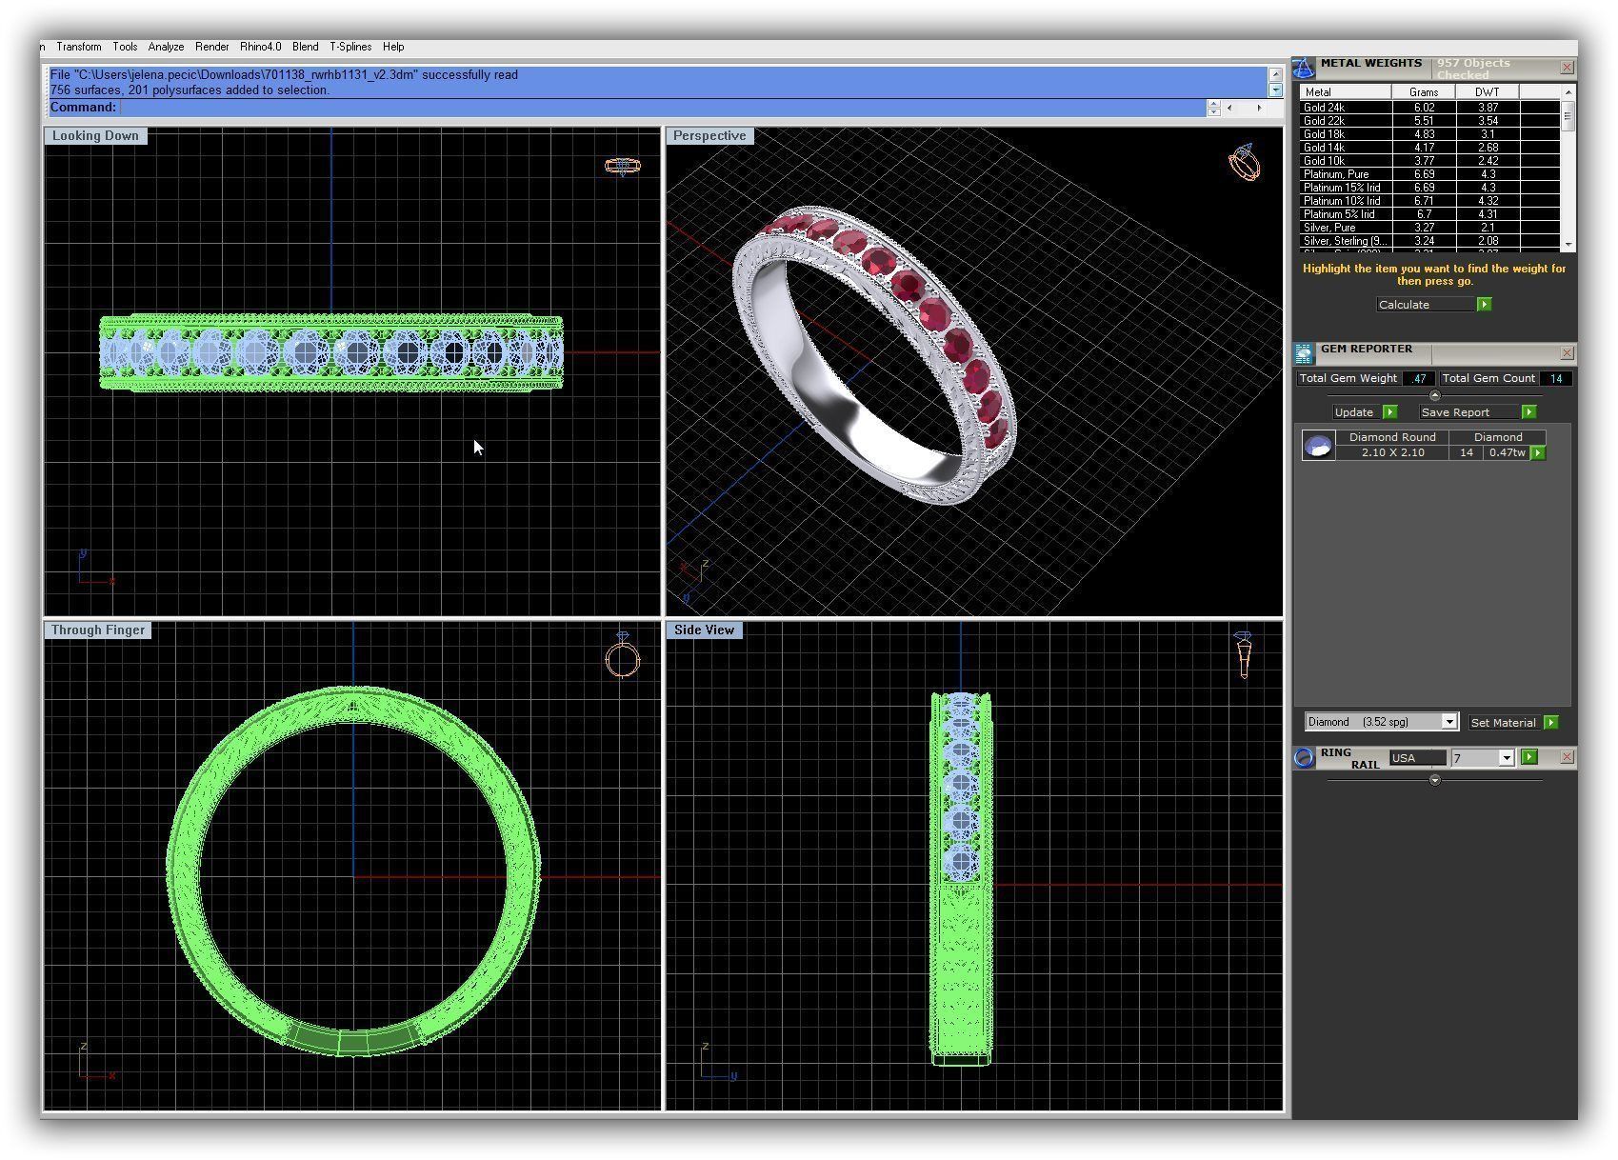1618x1160 pixels.
Task: Select the Gold 18k row
Action: (1429, 134)
